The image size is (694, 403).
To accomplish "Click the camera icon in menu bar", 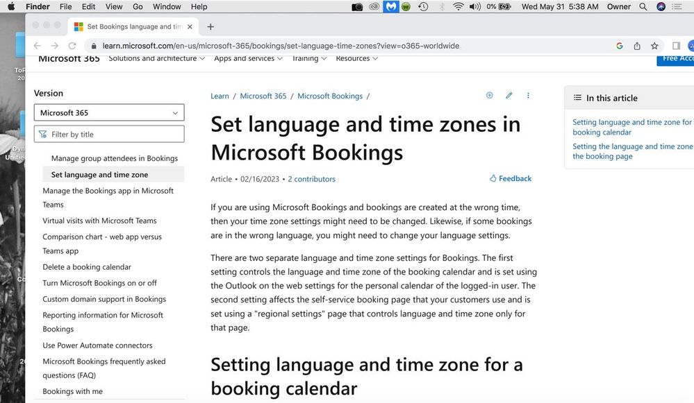I will 357,7.
